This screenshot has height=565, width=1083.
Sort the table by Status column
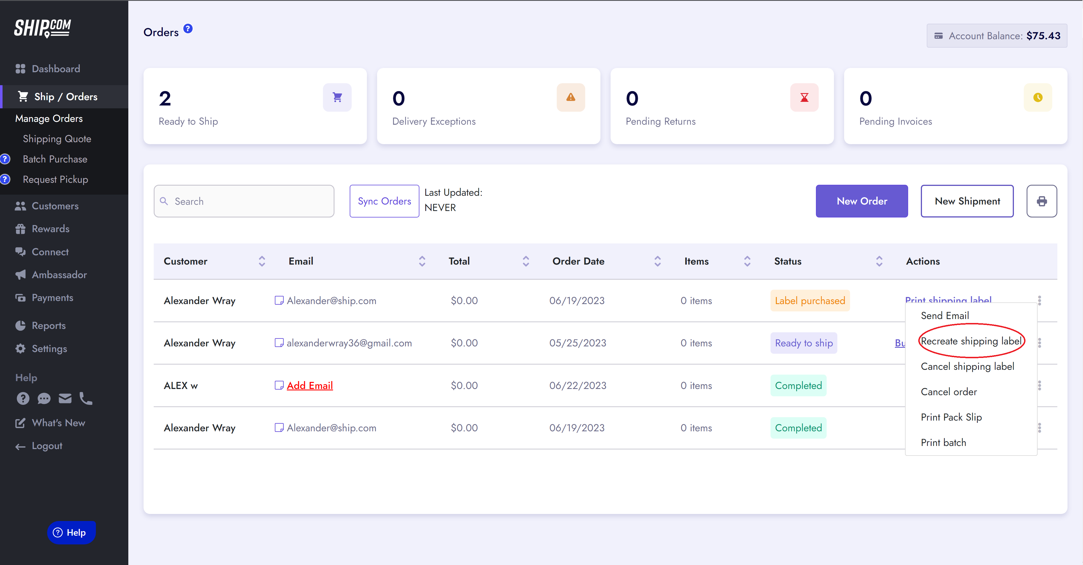[879, 261]
